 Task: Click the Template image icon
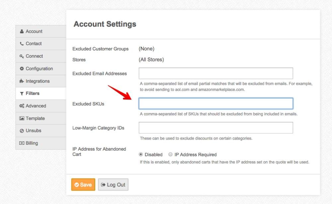pos(22,118)
